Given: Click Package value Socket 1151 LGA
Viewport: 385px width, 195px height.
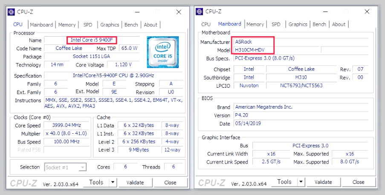Looking at the screenshot, I should pos(92,56).
